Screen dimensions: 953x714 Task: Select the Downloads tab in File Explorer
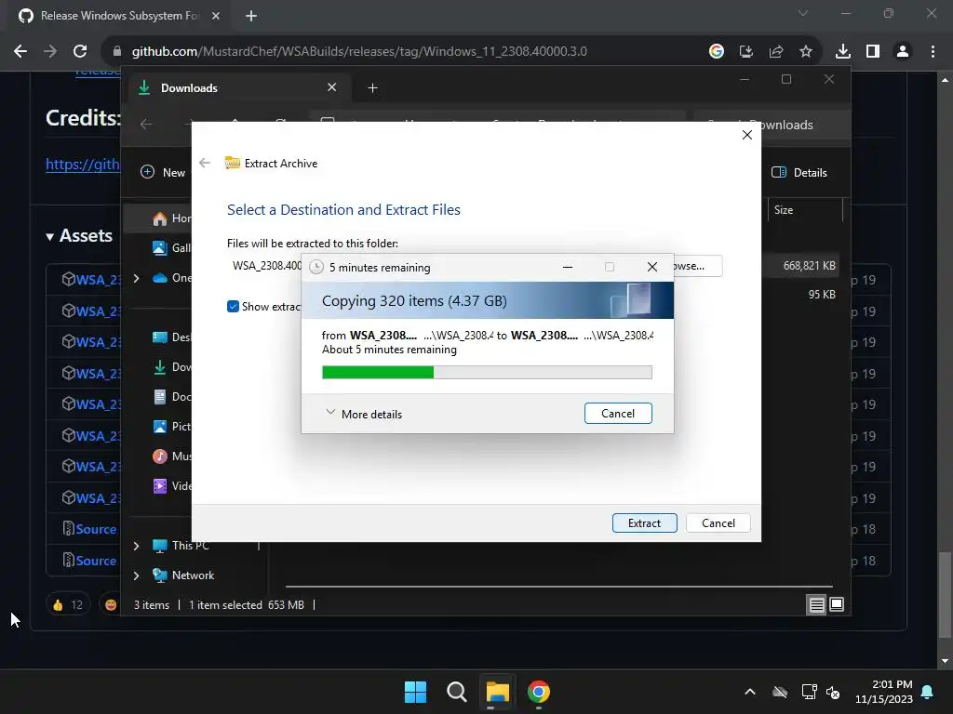click(237, 88)
